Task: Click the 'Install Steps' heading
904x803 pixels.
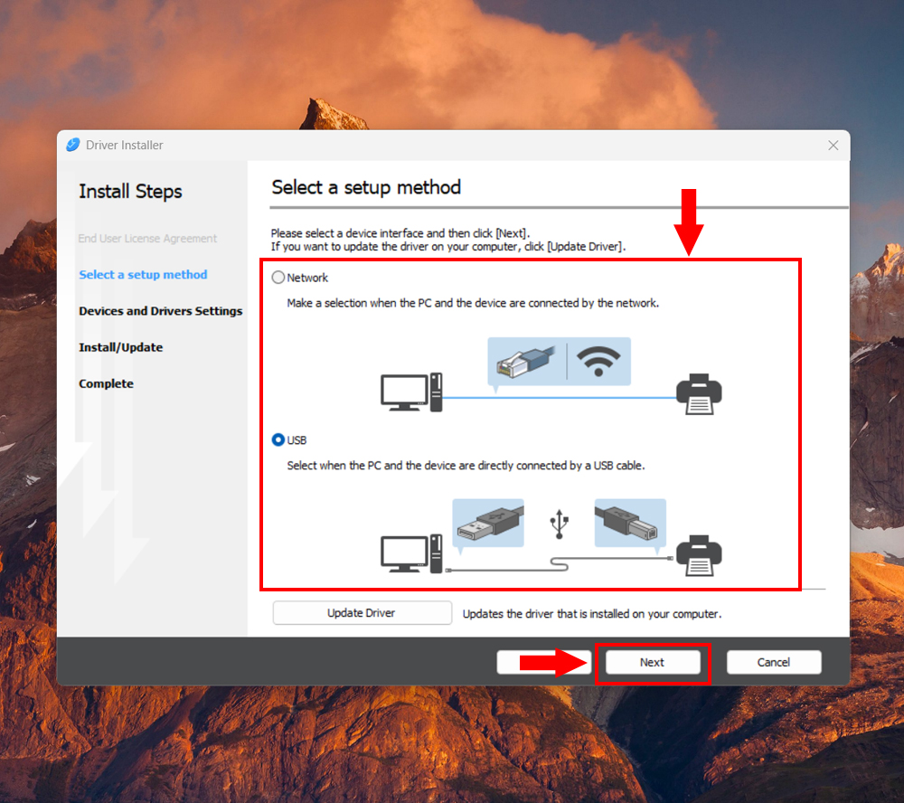Action: 130,192
